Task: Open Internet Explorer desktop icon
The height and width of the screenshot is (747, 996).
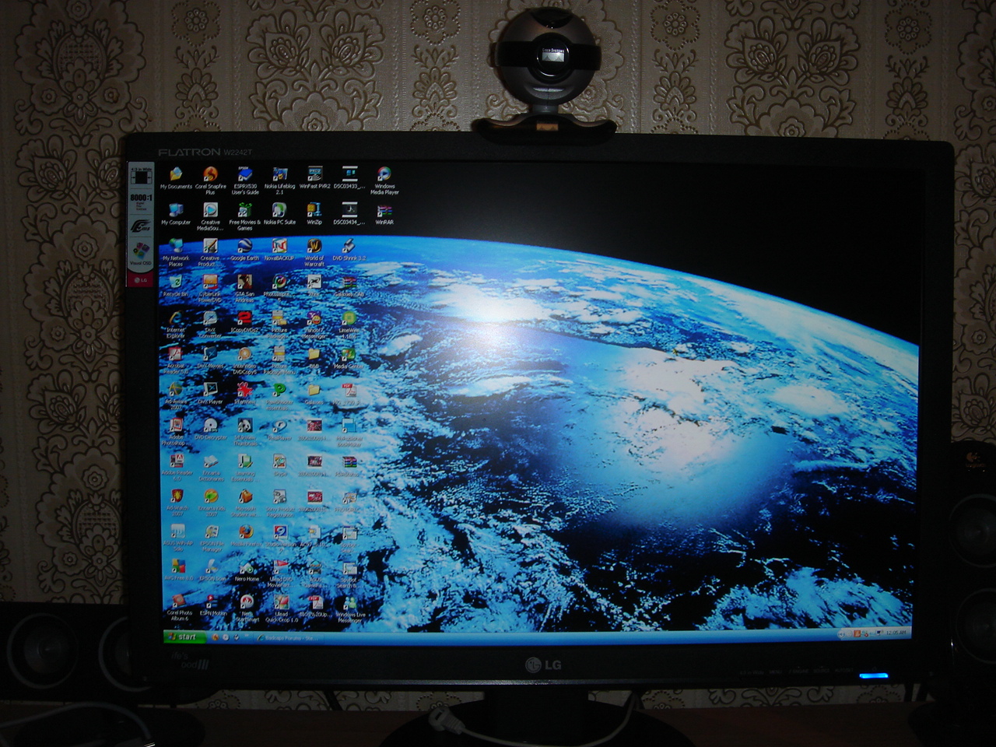Action: click(x=176, y=325)
